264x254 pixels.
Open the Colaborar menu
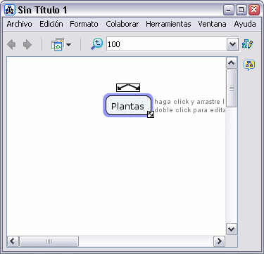click(x=122, y=24)
